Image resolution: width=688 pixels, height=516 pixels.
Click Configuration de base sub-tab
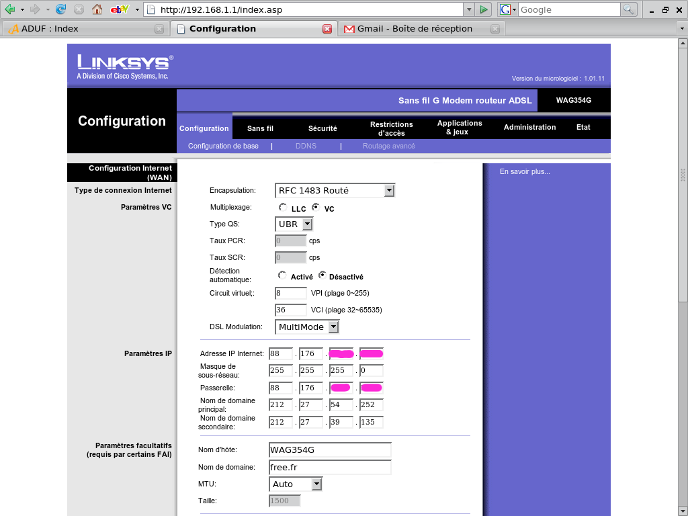[223, 146]
